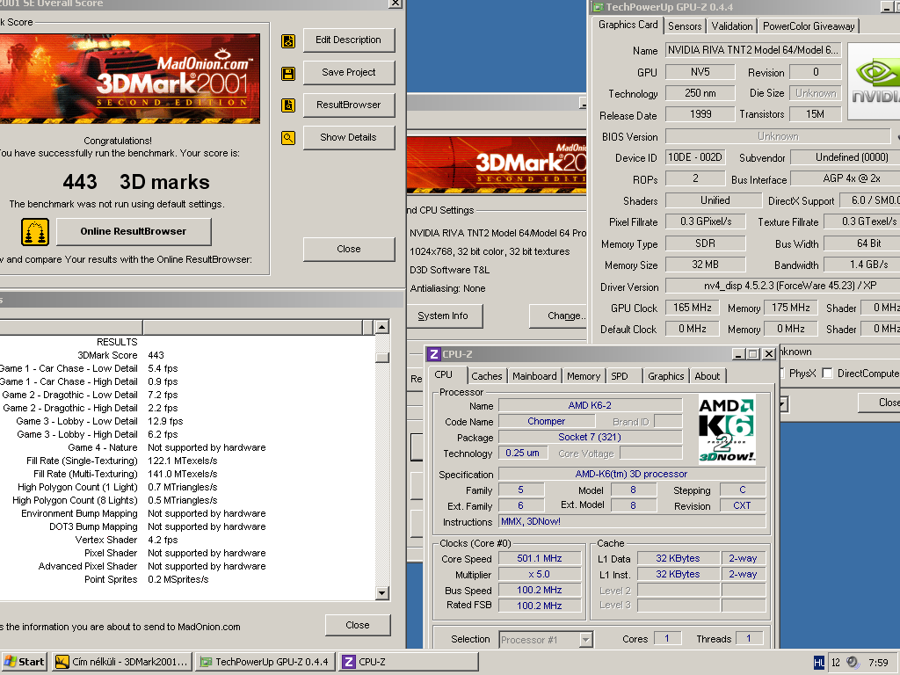The height and width of the screenshot is (675, 900).
Task: Click the Start menu Windows icon
Action: pyautogui.click(x=11, y=662)
